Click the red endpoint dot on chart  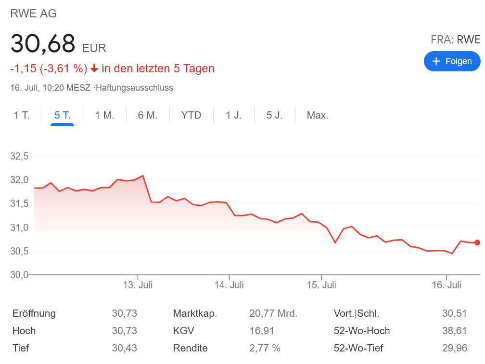(477, 243)
